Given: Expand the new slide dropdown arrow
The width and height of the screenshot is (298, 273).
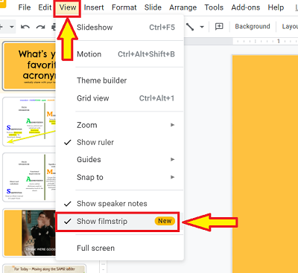Looking at the screenshot, I should [12, 27].
